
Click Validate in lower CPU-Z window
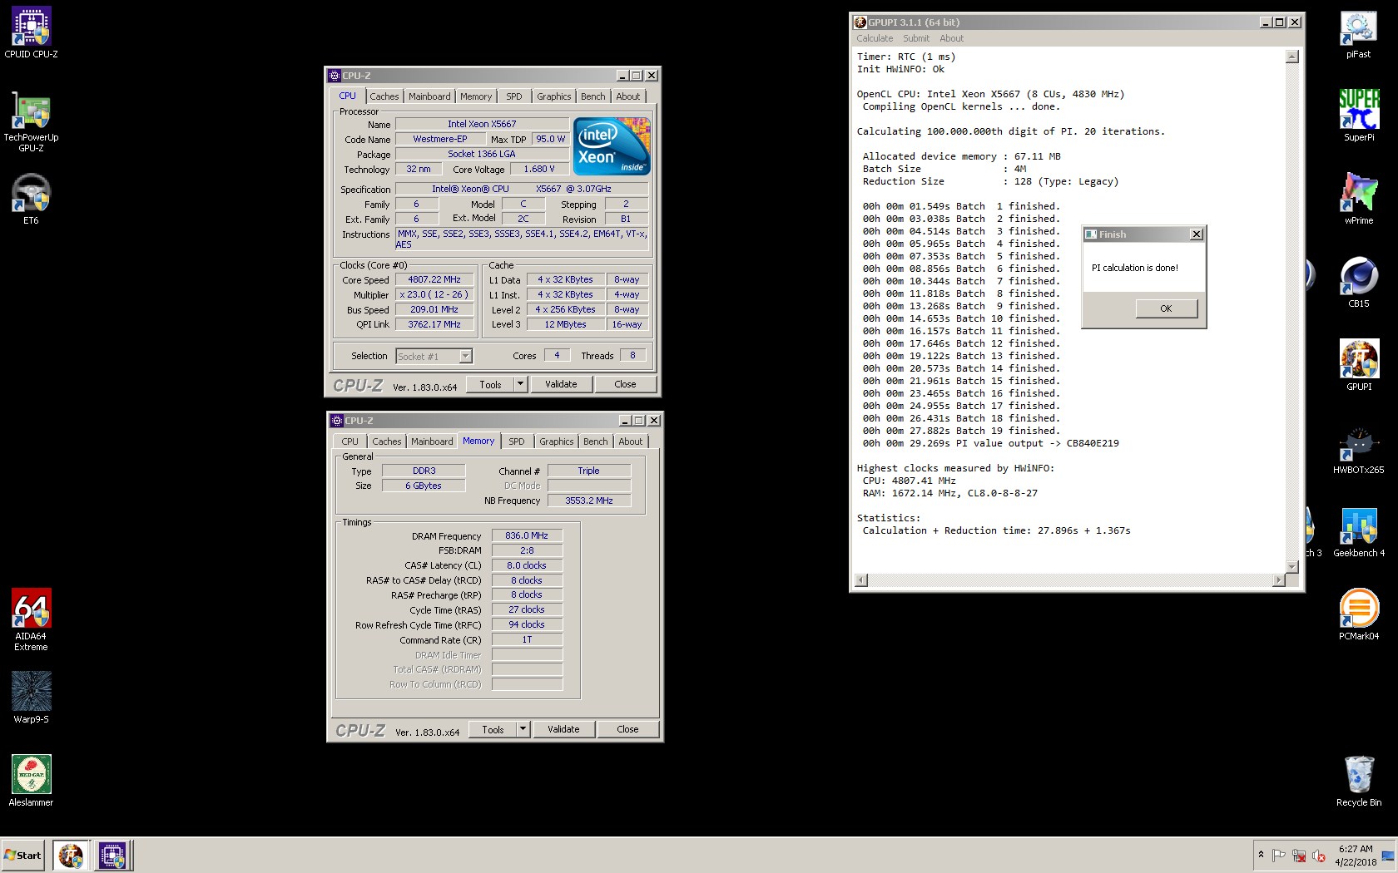coord(563,729)
